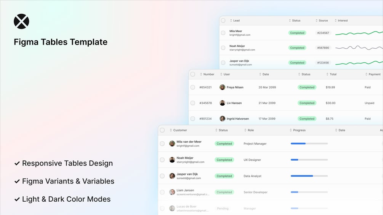
Task: Click Ingrid Halvorsen's avatar picture
Action: (x=222, y=119)
